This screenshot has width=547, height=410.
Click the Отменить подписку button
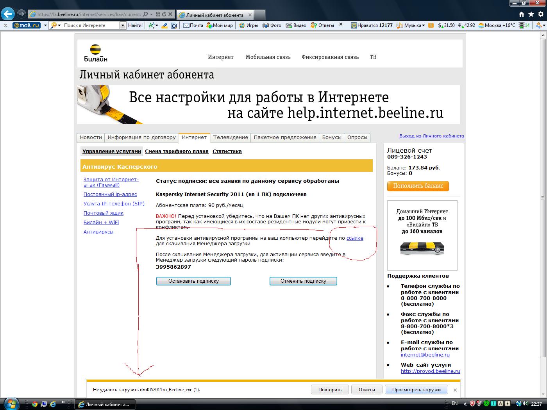tap(303, 281)
